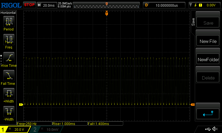The width and height of the screenshot is (222, 133).
Task: Click the trigger position marker above the grid
Action: tap(107, 13)
